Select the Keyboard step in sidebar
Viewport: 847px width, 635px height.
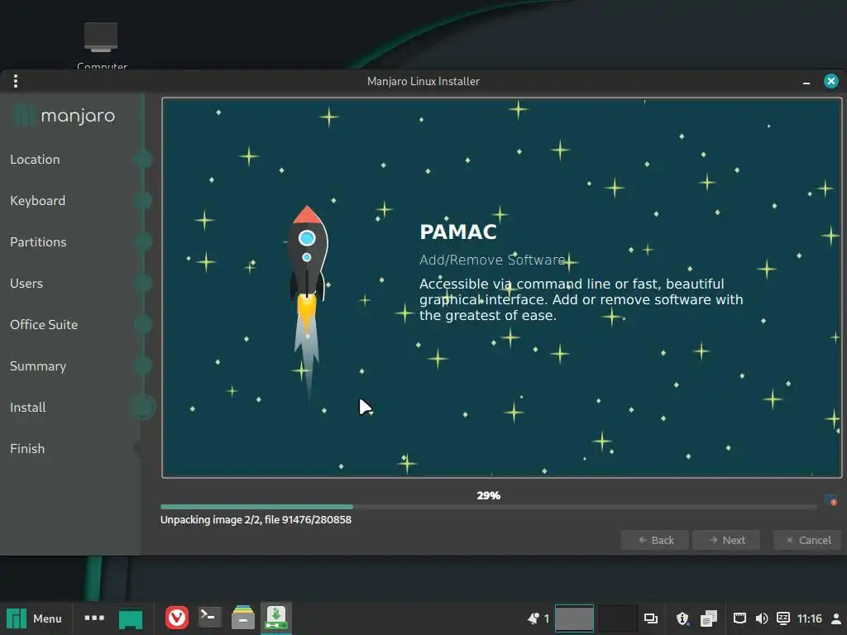pyautogui.click(x=37, y=200)
